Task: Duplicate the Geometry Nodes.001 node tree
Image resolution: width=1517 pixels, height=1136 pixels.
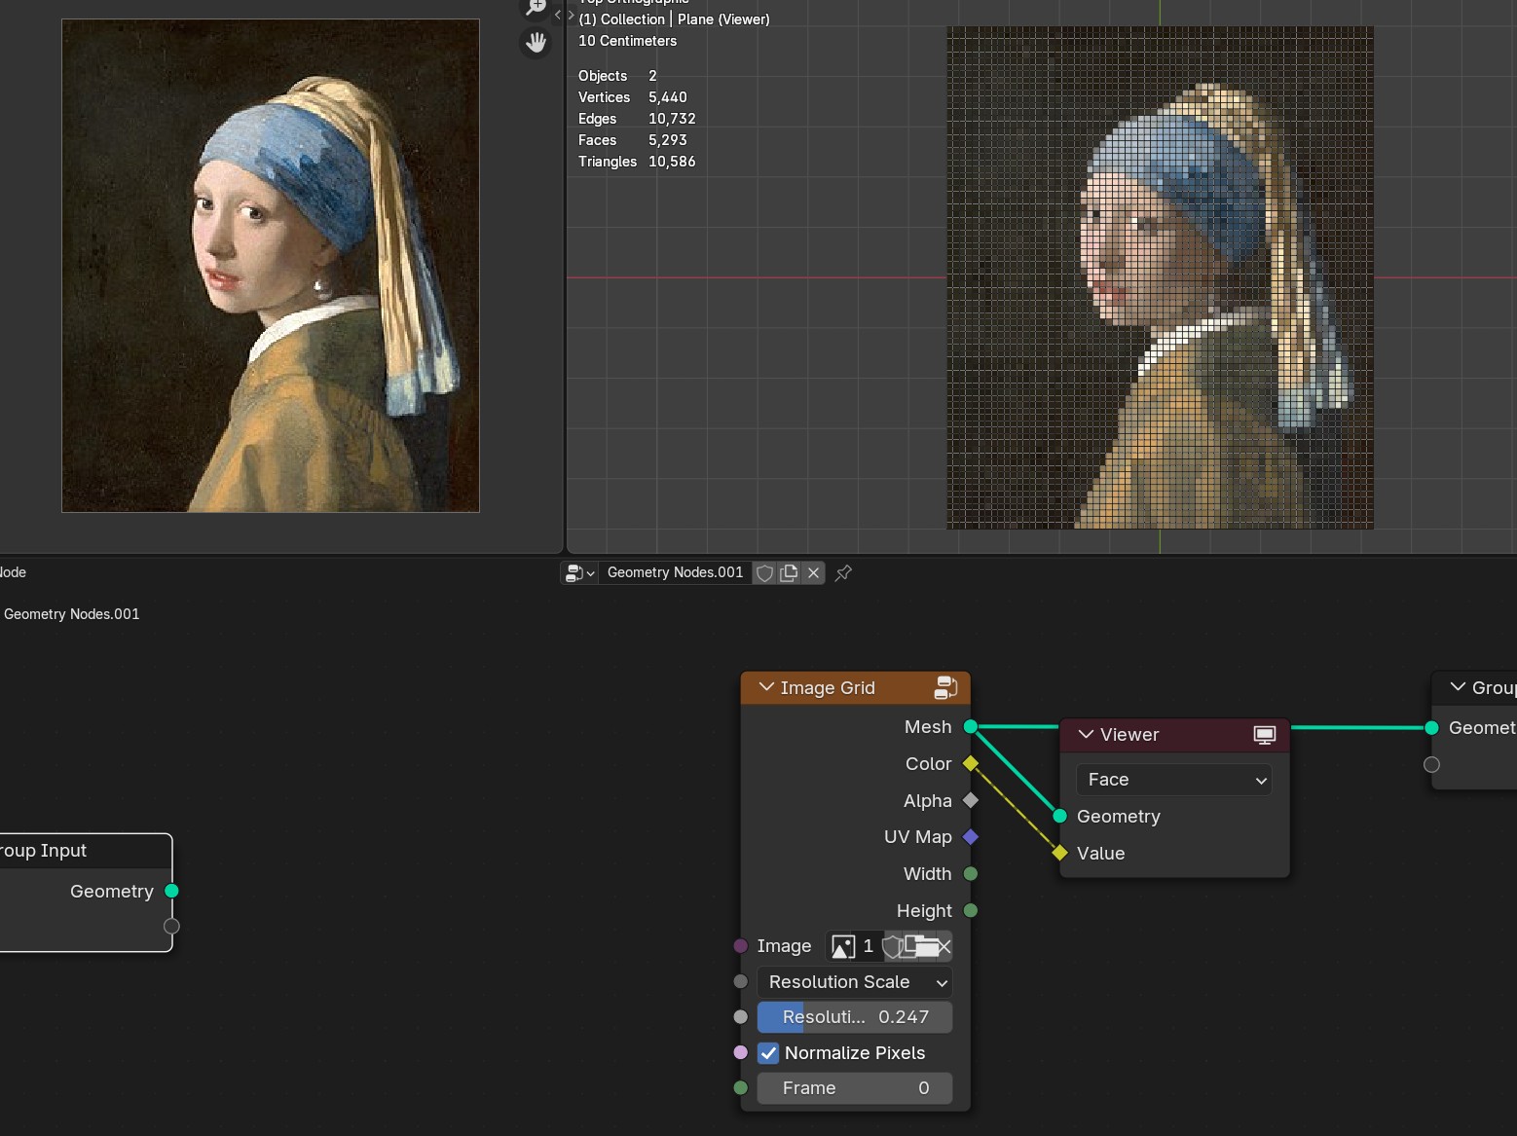Action: (x=789, y=573)
